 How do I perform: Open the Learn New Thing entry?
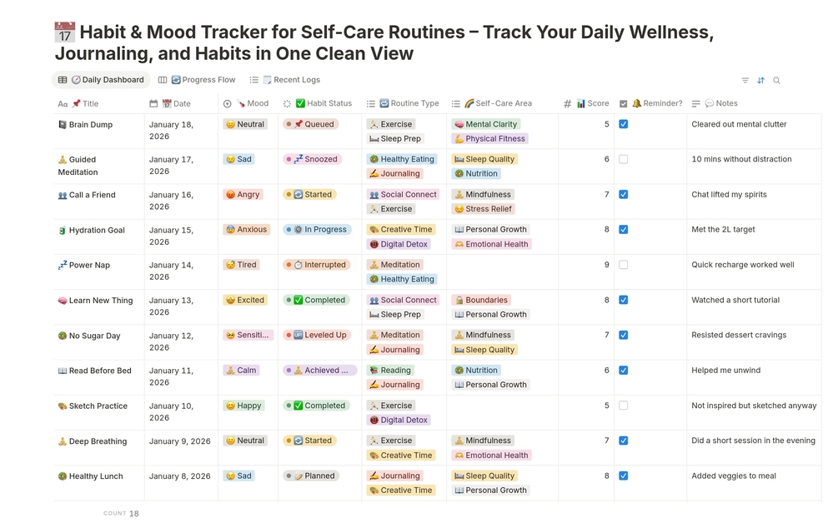coord(100,301)
